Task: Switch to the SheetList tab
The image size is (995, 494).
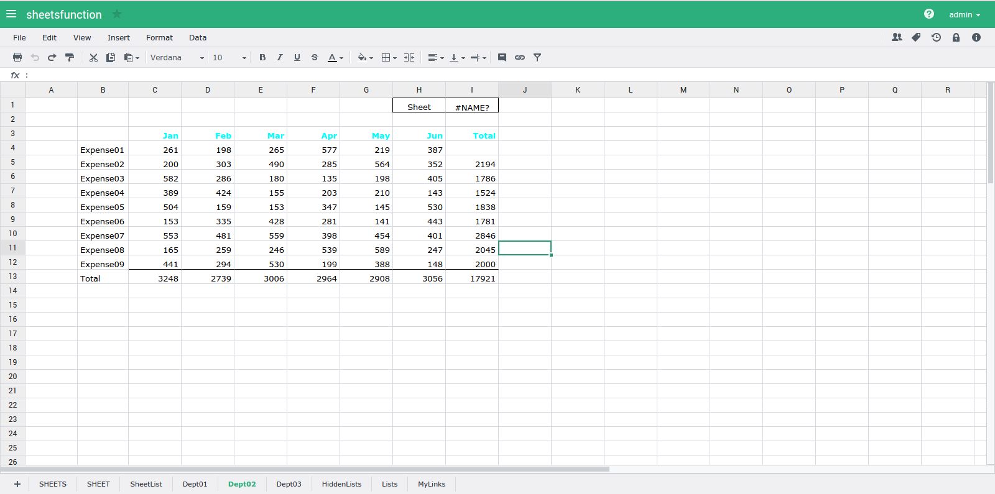Action: point(146,484)
